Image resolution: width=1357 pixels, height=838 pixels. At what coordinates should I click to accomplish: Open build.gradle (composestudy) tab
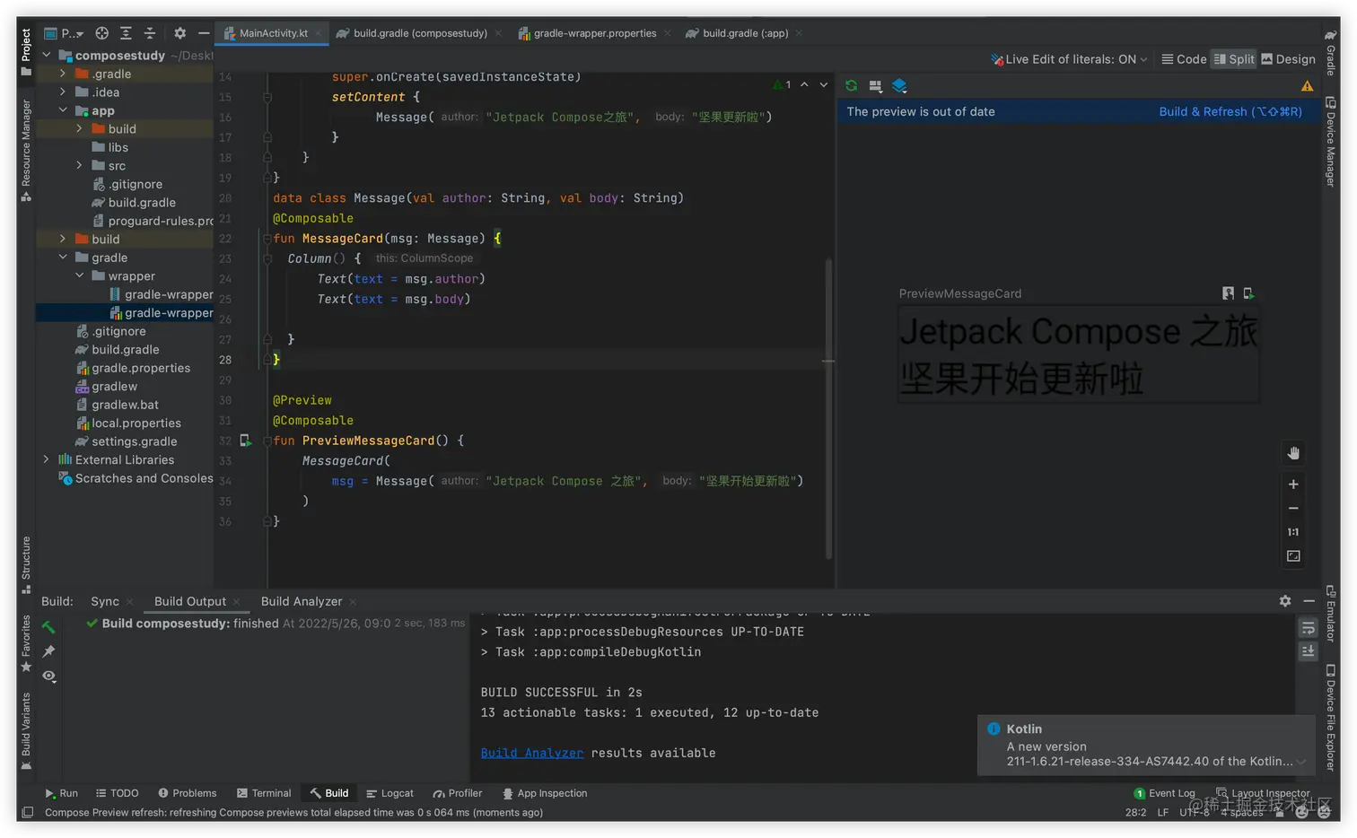pyautogui.click(x=420, y=33)
